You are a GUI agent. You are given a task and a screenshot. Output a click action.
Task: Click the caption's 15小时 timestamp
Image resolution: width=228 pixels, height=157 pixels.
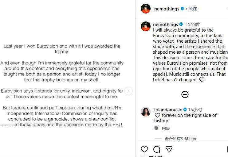pyautogui.click(x=192, y=25)
